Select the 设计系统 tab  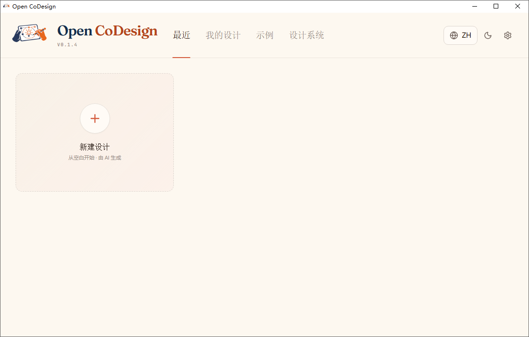[x=306, y=35]
